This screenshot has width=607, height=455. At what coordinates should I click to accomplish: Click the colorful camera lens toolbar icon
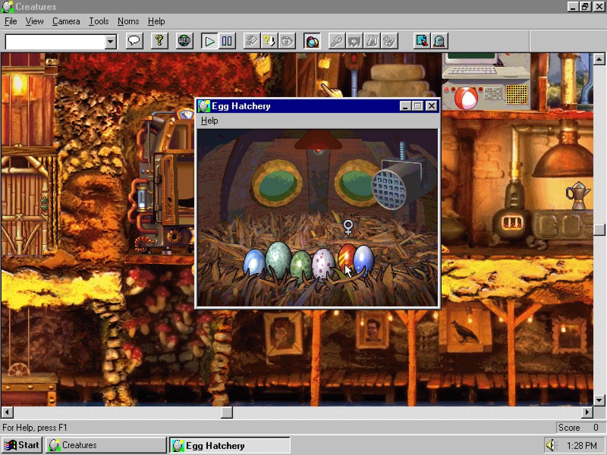tap(312, 41)
